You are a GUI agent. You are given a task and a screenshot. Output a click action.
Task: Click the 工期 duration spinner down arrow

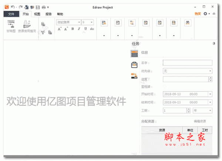tap(188, 112)
